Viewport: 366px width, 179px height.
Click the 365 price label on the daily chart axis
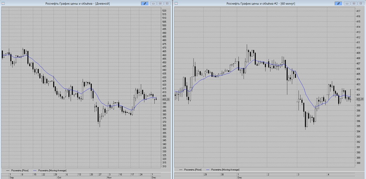pos(164,125)
